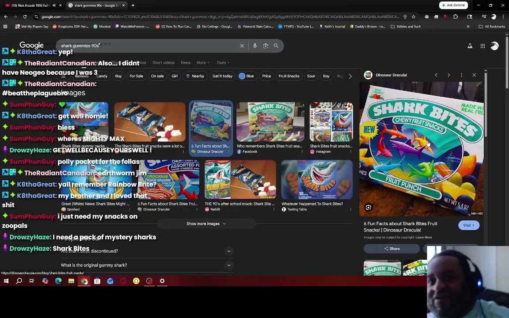This screenshot has height=318, width=509.
Task: Open the Google logo homepage link
Action: coord(31,45)
